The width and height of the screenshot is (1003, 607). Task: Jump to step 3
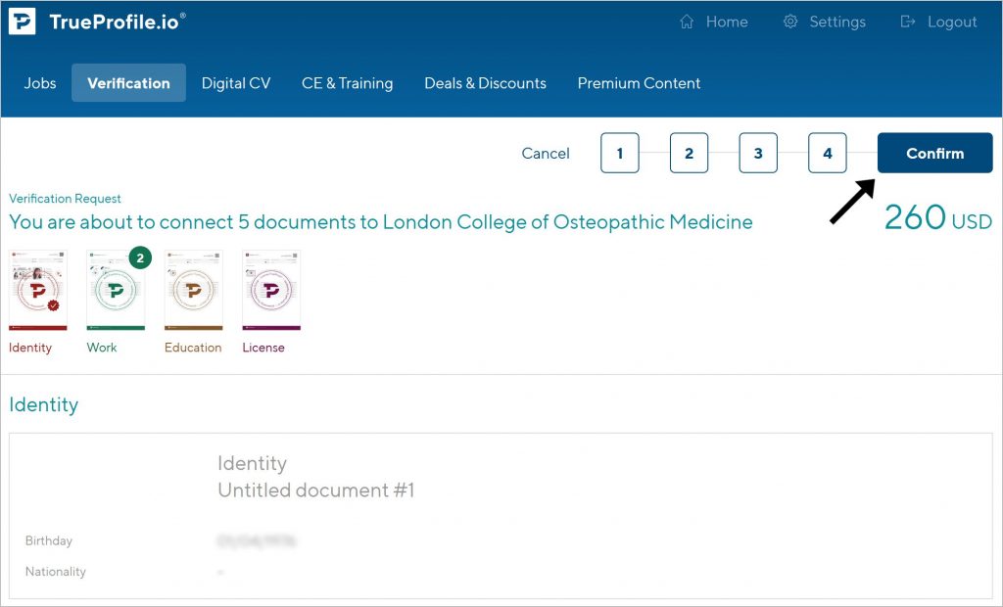(x=758, y=153)
